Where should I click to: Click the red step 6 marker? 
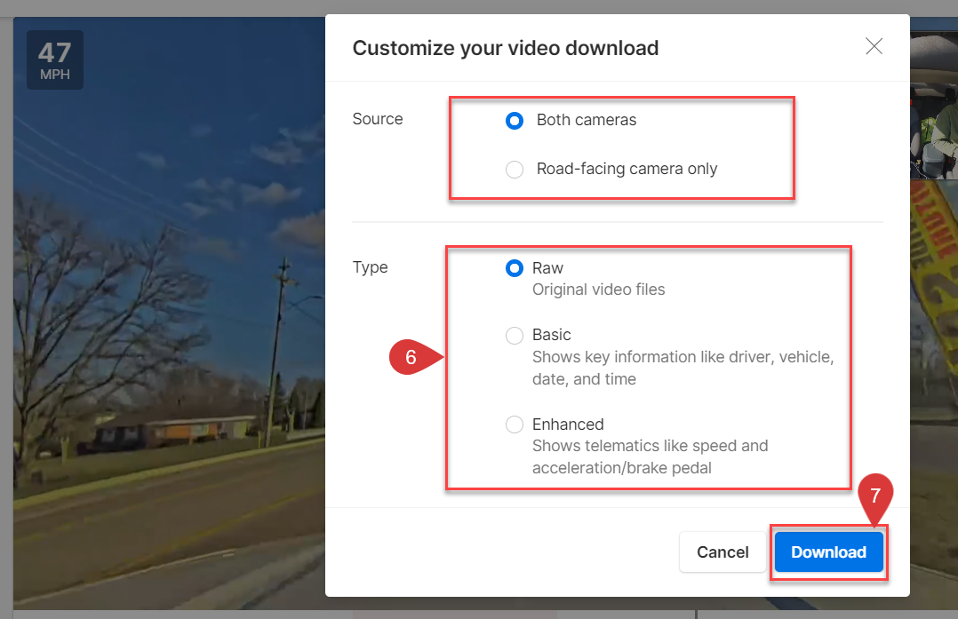[413, 358]
